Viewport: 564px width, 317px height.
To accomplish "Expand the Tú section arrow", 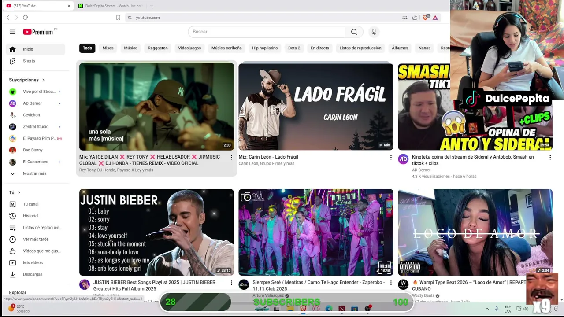I will tap(19, 192).
